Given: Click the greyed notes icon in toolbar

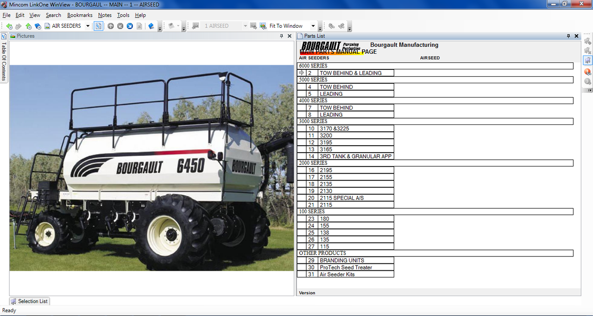Looking at the screenshot, I should 171,26.
